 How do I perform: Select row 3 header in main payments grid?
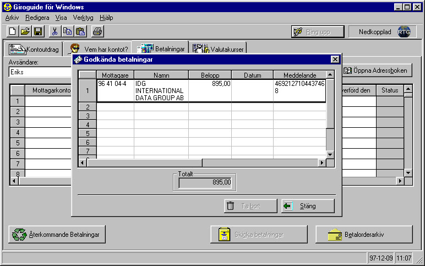click(18, 122)
